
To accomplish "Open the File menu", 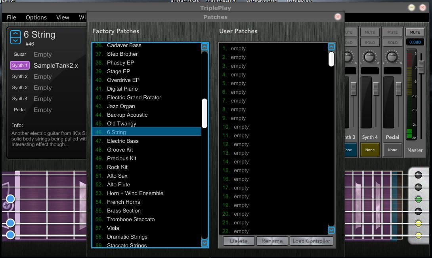I will click(11, 17).
